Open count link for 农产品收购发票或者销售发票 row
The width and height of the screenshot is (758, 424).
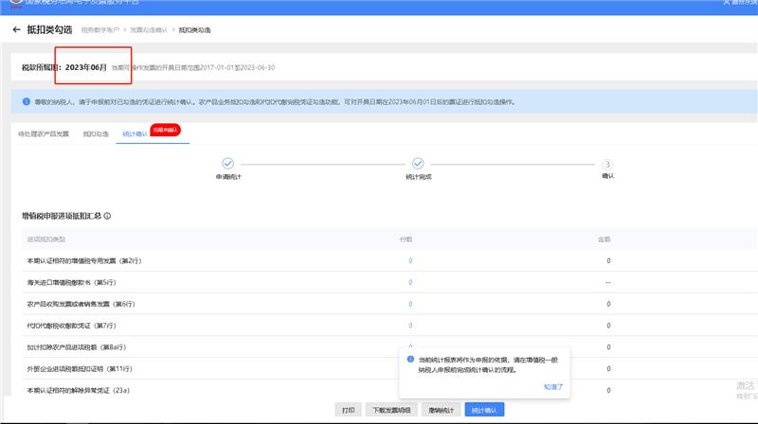coord(410,305)
